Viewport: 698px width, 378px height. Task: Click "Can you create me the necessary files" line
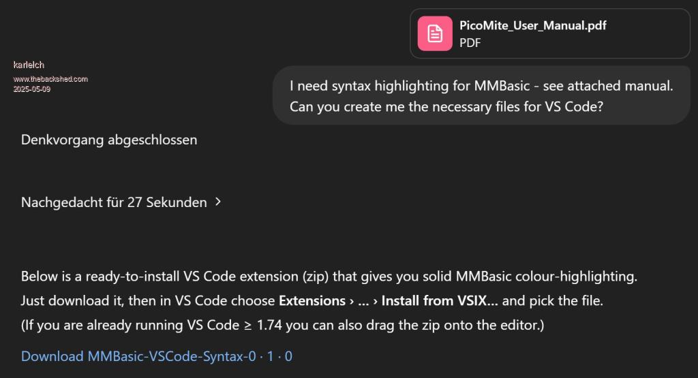446,107
